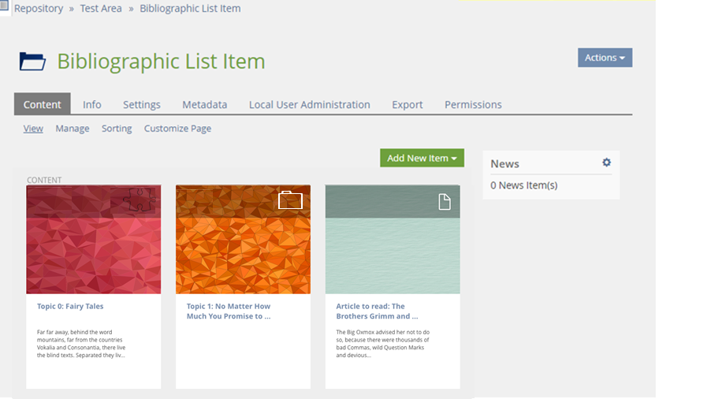Switch to the Info tab

[92, 104]
